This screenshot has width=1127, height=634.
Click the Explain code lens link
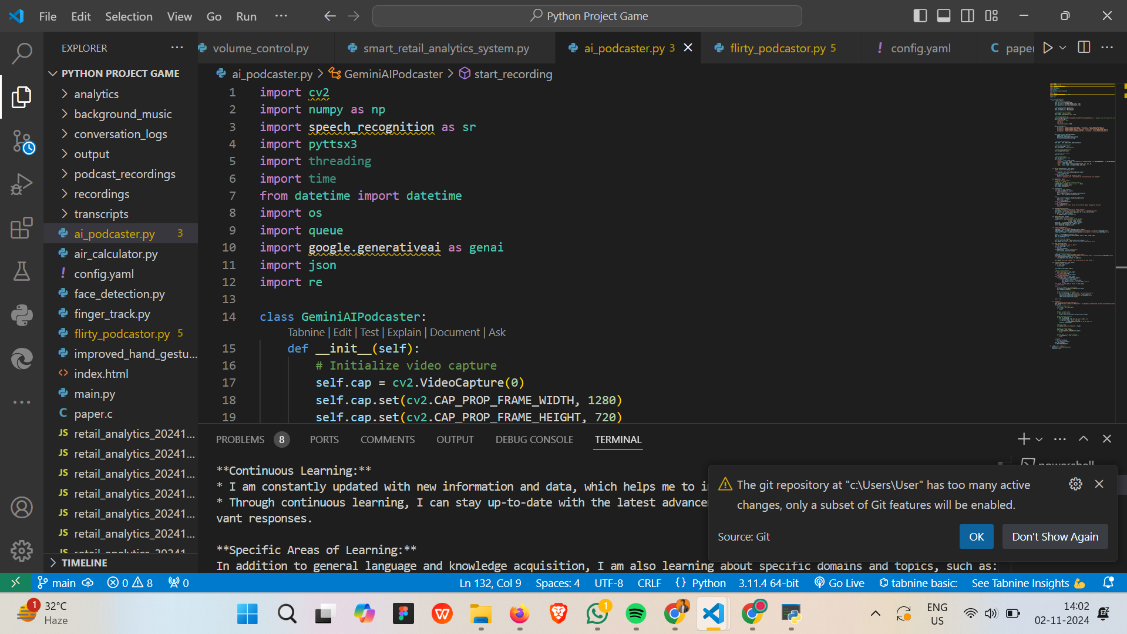click(x=404, y=332)
